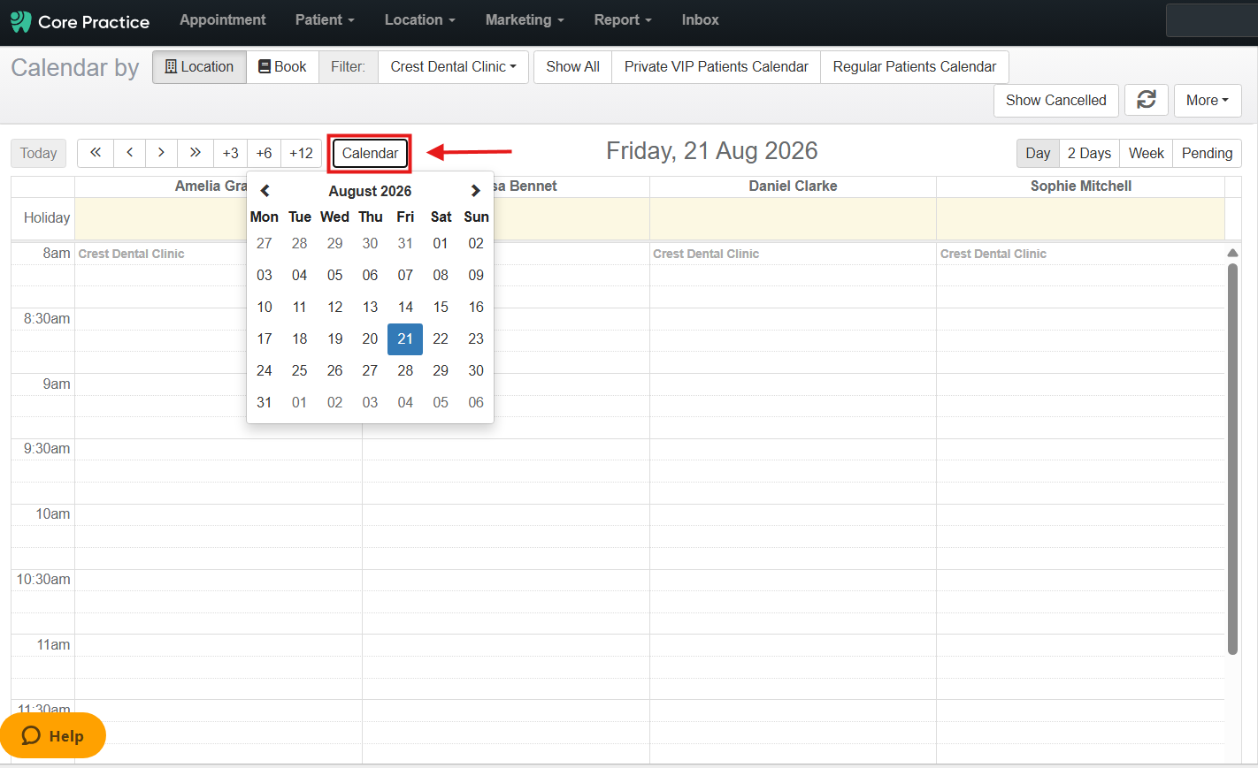Open the Inbox menu item

(700, 19)
